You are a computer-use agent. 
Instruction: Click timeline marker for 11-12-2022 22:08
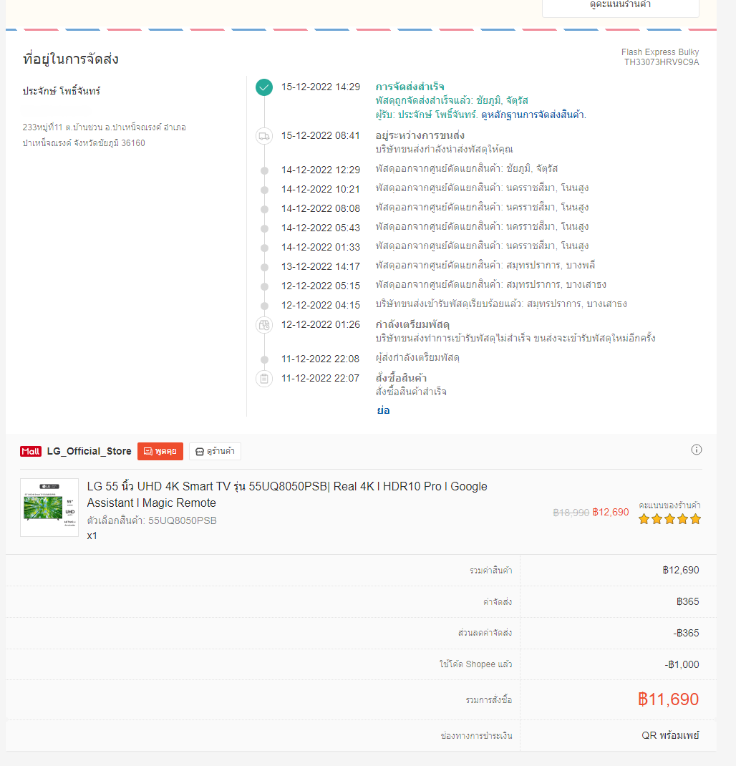(264, 359)
